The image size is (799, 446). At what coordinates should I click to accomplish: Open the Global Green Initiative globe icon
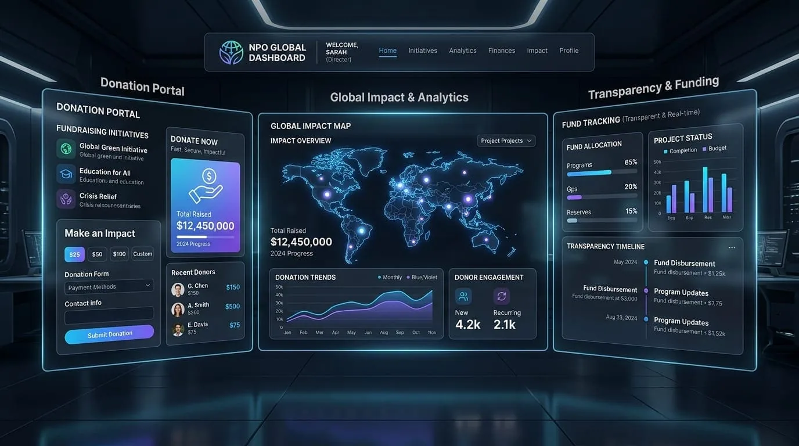pos(66,149)
